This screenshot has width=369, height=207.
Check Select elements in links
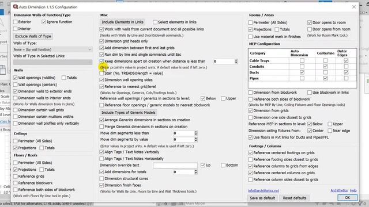[155, 22]
